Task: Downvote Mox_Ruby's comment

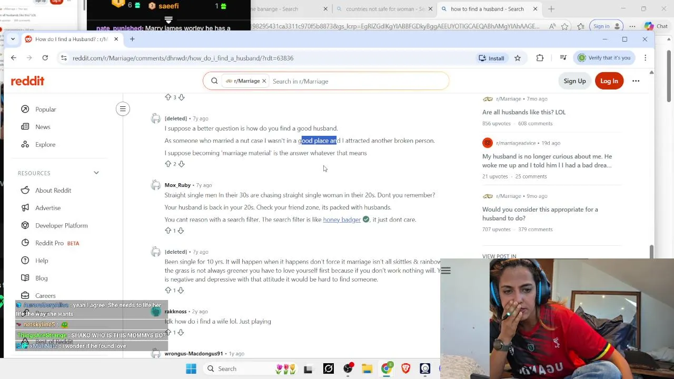Action: 181,231
